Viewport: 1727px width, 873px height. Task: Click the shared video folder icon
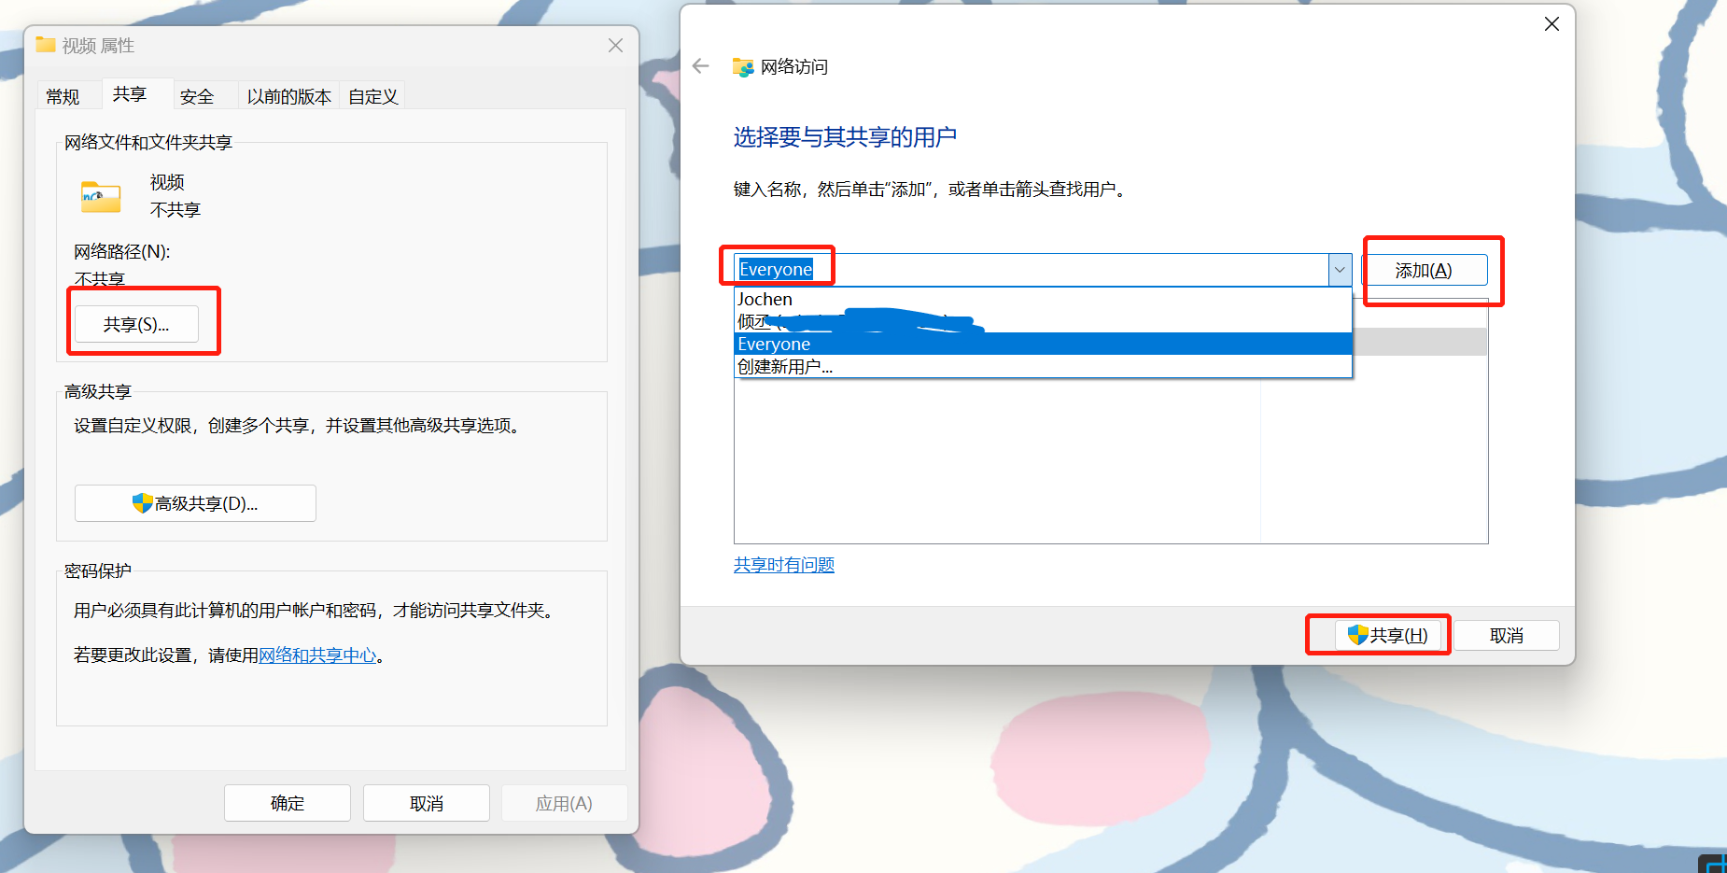tap(101, 196)
